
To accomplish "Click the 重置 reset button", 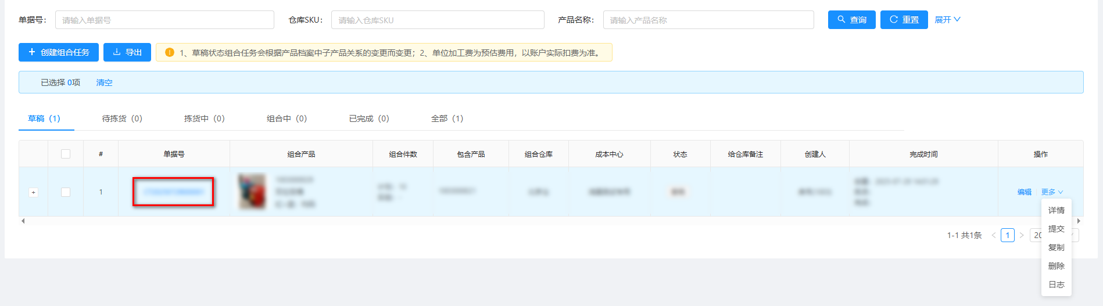I will click(x=904, y=20).
